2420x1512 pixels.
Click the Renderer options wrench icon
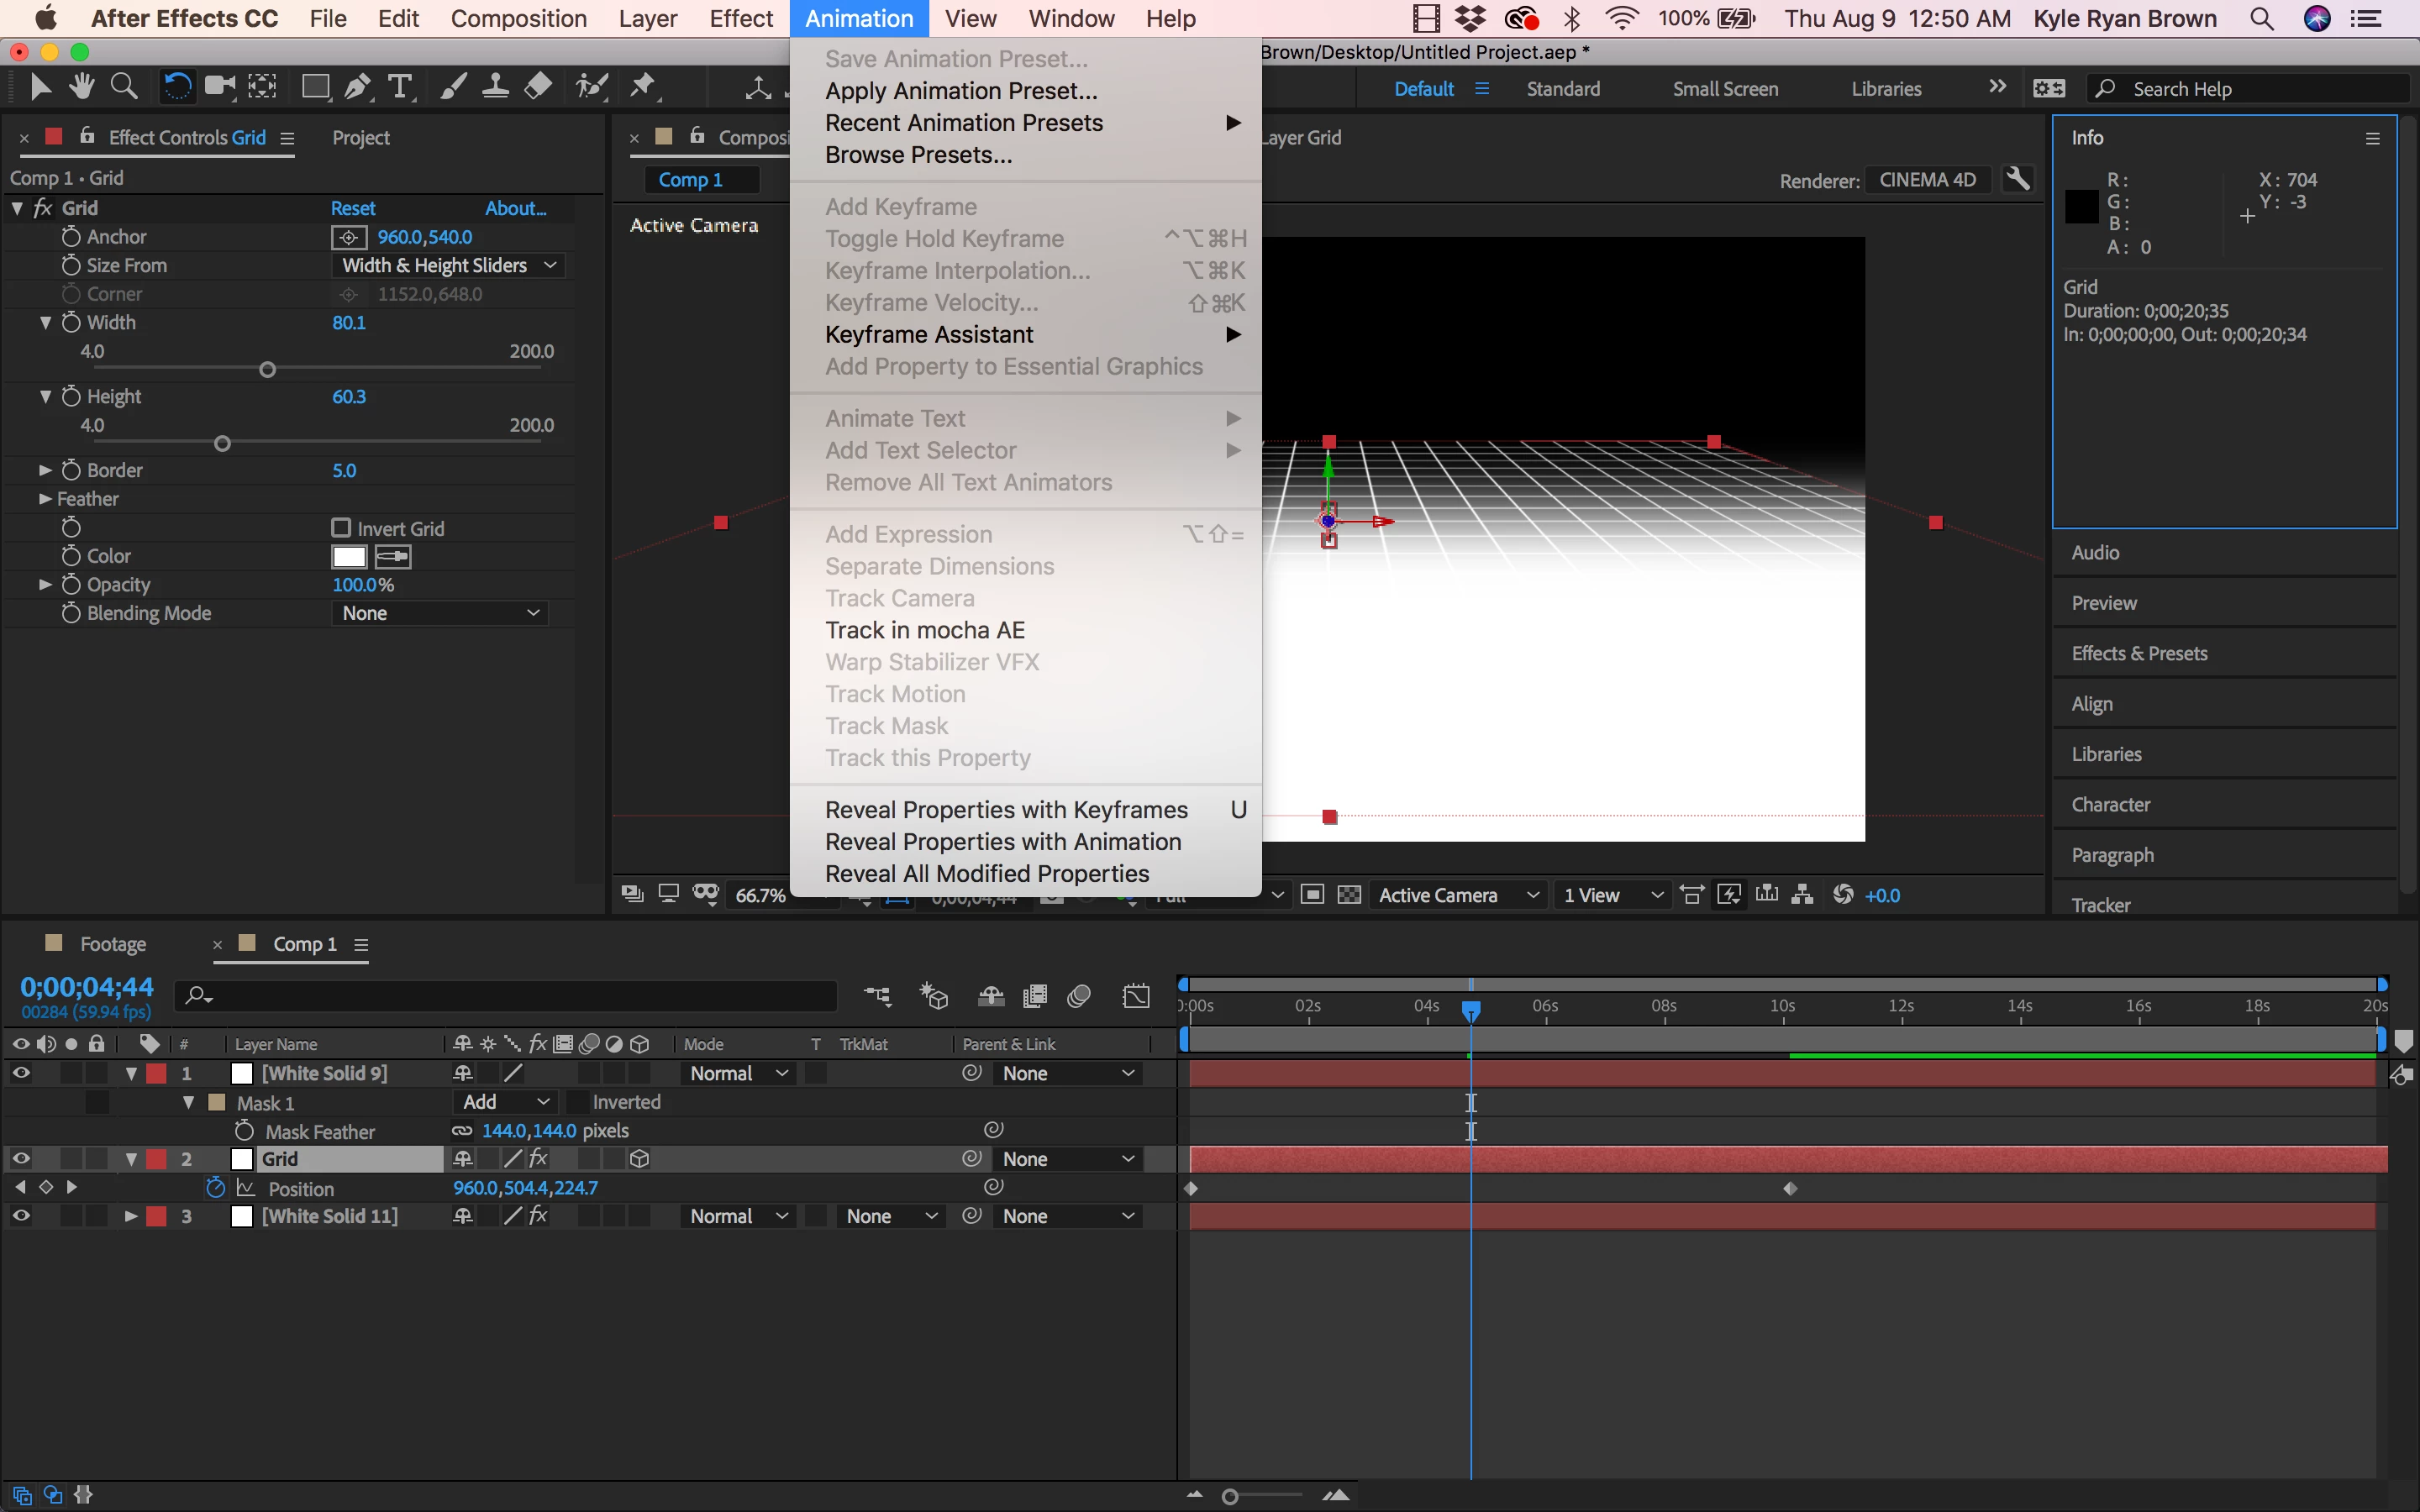[2018, 180]
